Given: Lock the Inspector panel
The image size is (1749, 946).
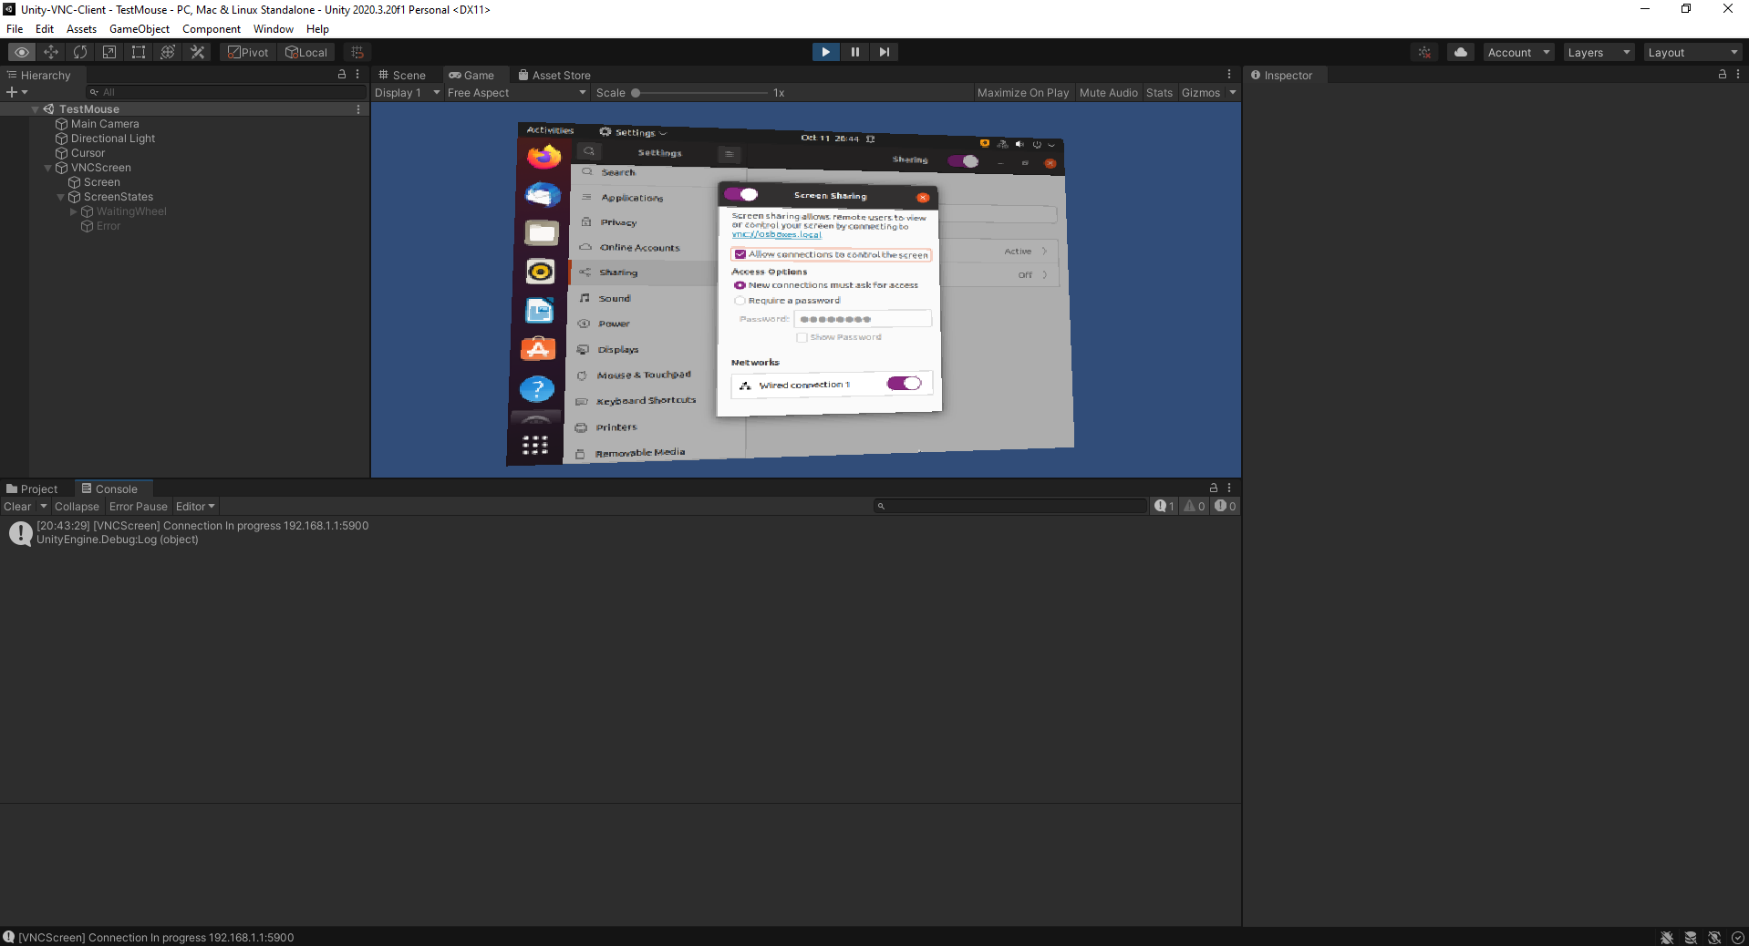Looking at the screenshot, I should [1723, 75].
